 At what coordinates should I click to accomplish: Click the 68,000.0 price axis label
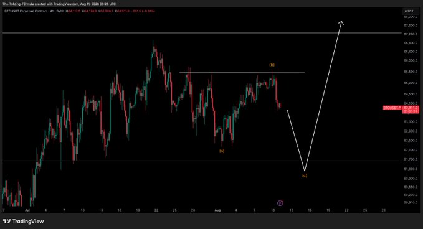coord(411,17)
